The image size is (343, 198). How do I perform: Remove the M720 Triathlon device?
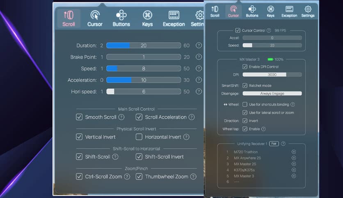[x=294, y=152]
